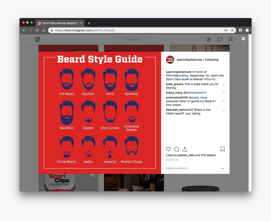
Task: Click the padlock site info icon
Action: (52, 30)
